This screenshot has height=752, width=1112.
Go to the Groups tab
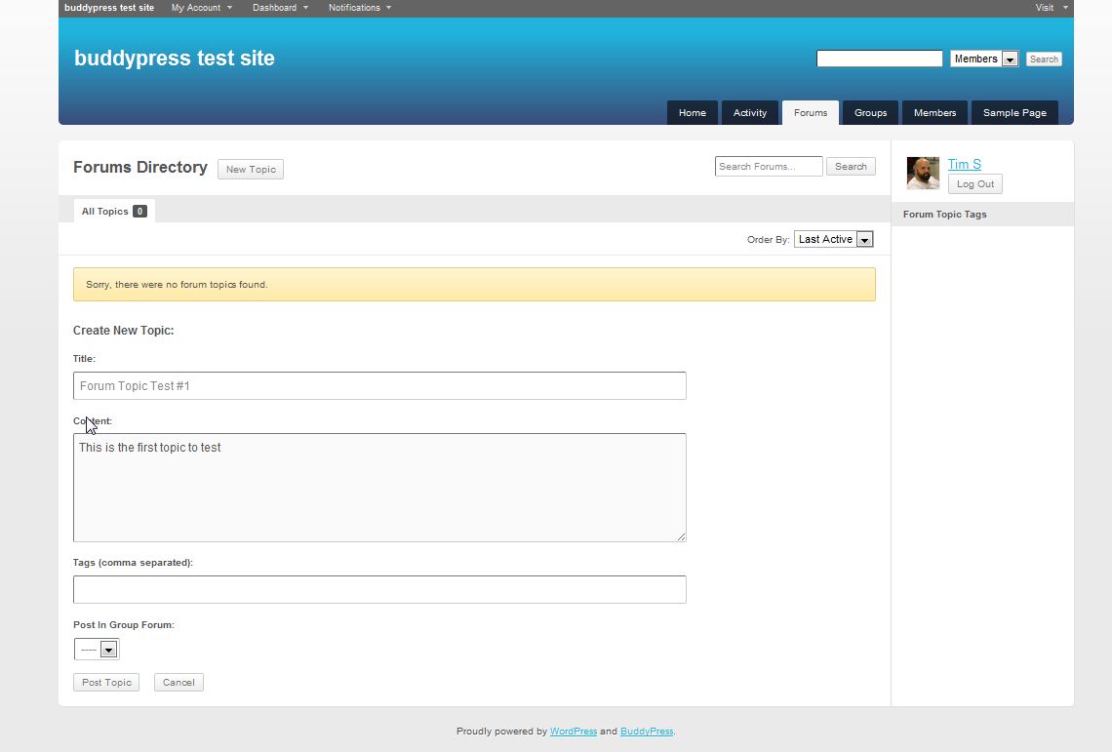point(870,113)
